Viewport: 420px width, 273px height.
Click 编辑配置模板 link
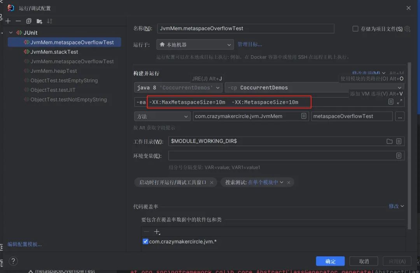tap(23, 244)
